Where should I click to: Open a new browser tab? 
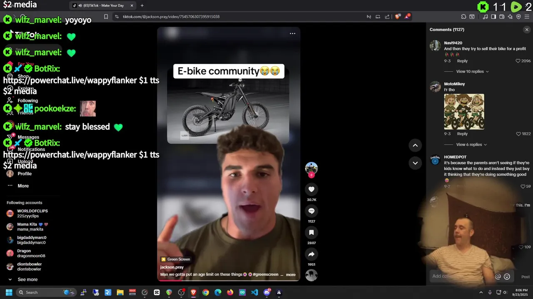(x=142, y=5)
